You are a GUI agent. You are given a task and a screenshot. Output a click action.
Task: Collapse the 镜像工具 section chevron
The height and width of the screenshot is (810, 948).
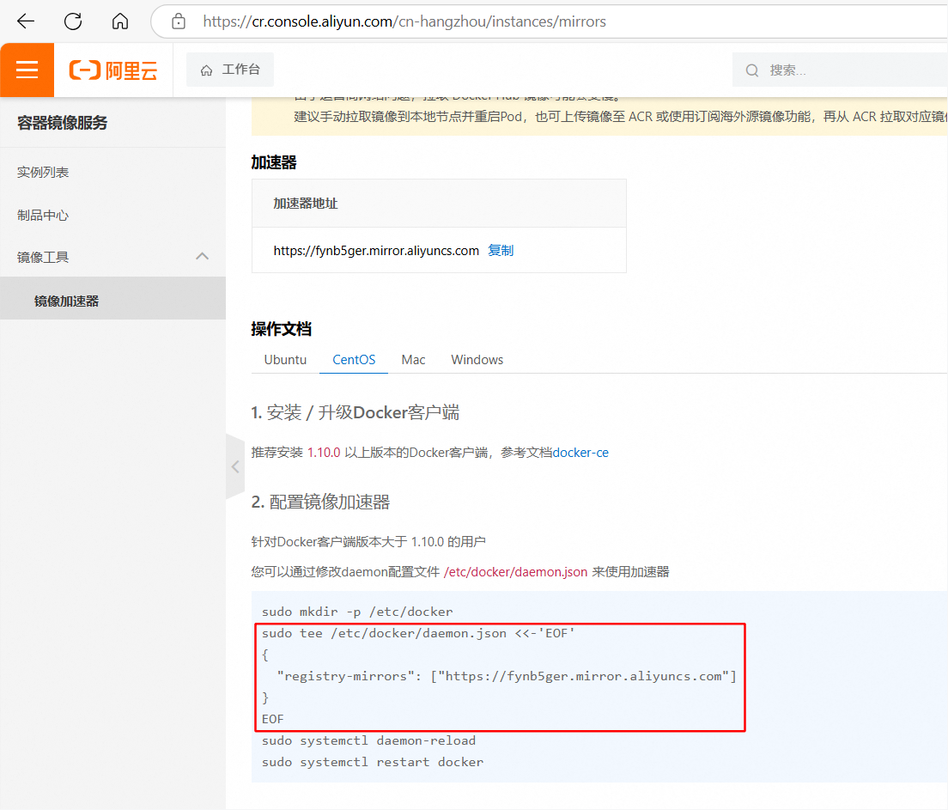(203, 257)
